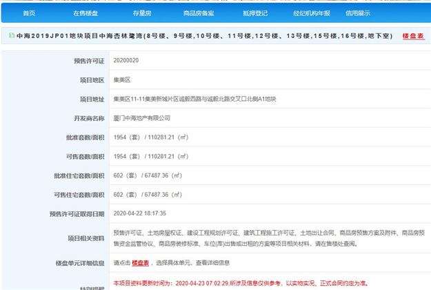This screenshot has width=431, height=290.
Task: Click the red 楼盘表 link in title bar
Action: [413, 36]
